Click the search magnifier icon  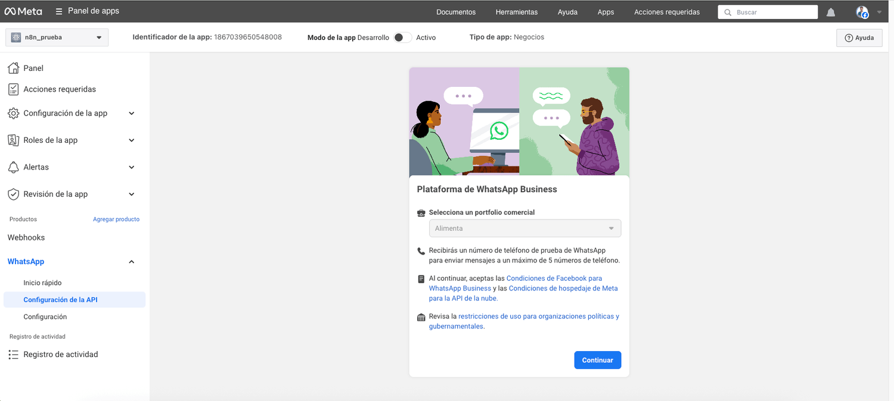tap(728, 12)
